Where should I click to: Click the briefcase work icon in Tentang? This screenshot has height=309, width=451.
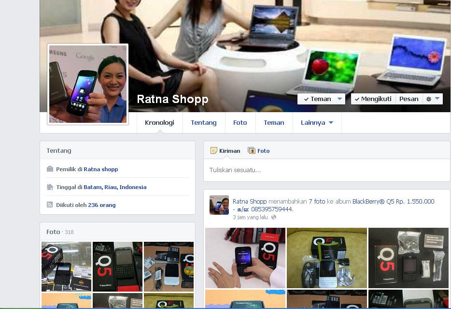coord(50,169)
